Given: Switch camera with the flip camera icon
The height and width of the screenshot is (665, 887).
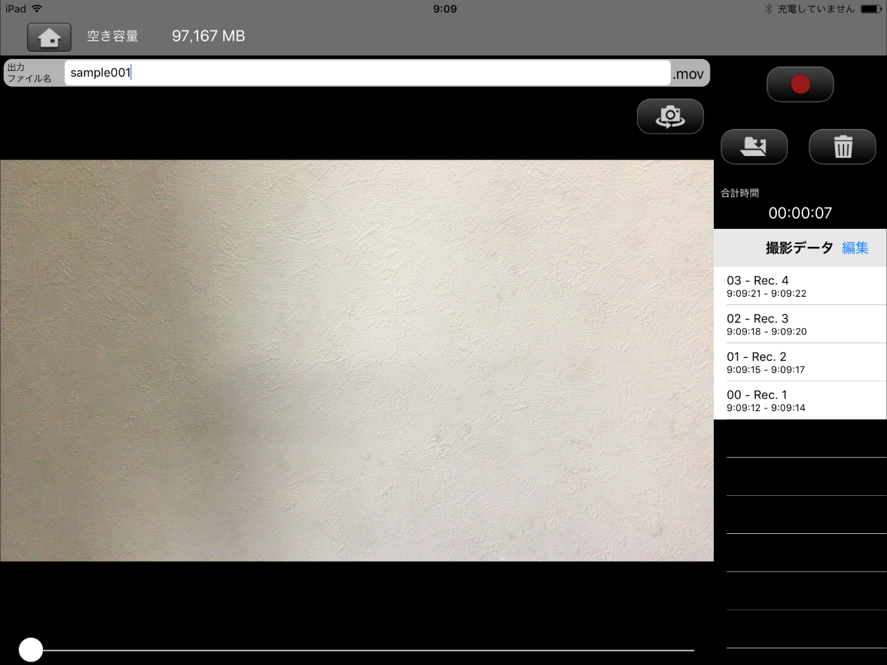Looking at the screenshot, I should [x=670, y=116].
